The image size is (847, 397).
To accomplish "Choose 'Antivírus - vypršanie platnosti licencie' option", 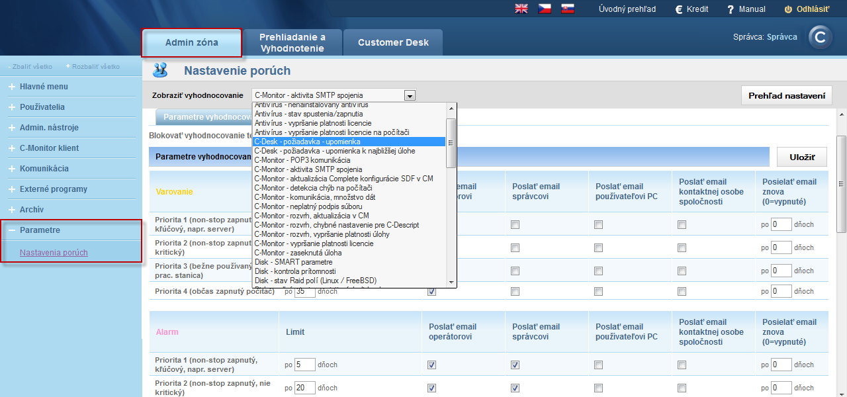I will pyautogui.click(x=349, y=123).
